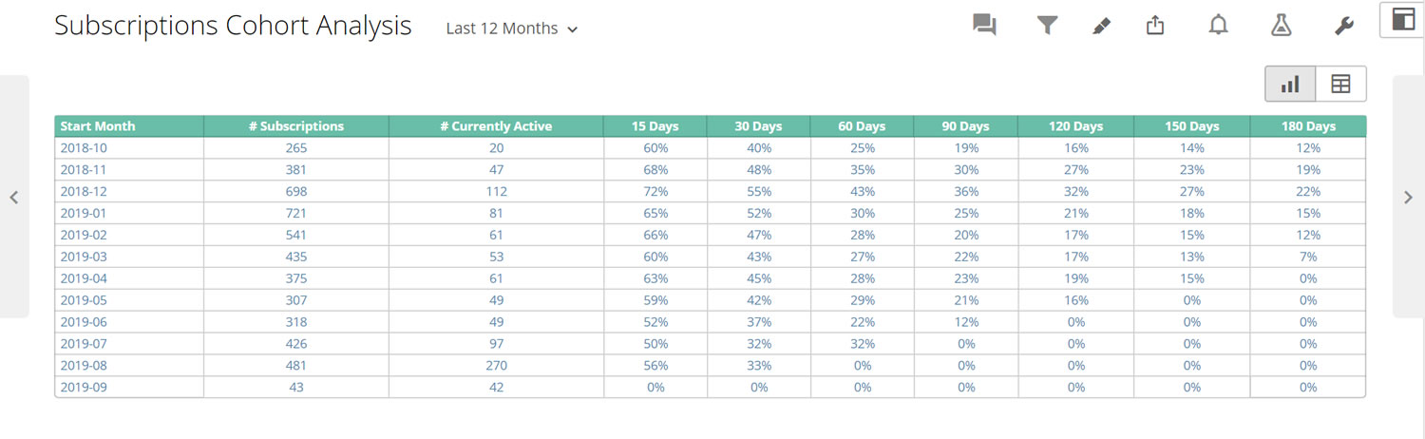Select the 2019-08 row's 270 value
The height and width of the screenshot is (439, 1425).
click(x=496, y=366)
